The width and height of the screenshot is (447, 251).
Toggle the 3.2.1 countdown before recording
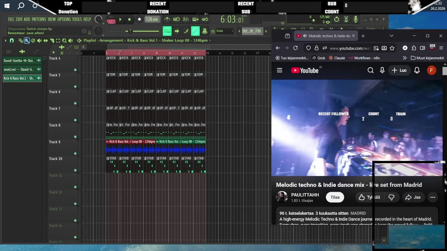[186, 20]
